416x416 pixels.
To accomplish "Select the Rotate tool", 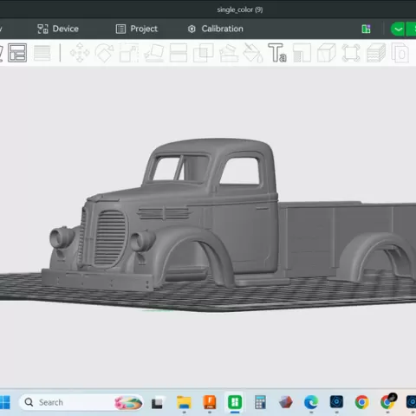I will click(x=104, y=53).
